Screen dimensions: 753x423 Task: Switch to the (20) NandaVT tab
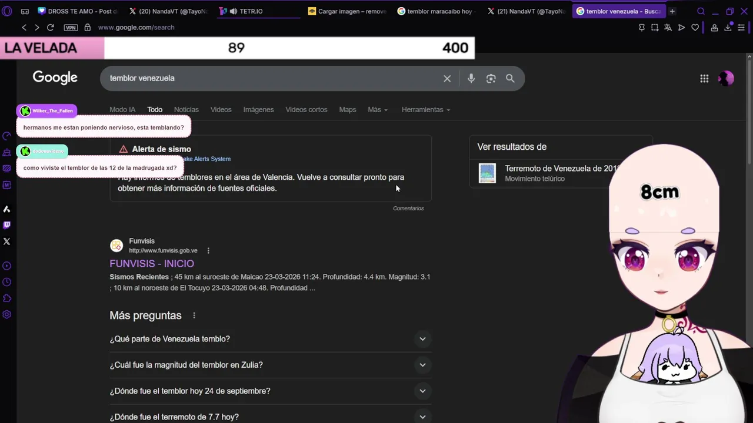(168, 11)
